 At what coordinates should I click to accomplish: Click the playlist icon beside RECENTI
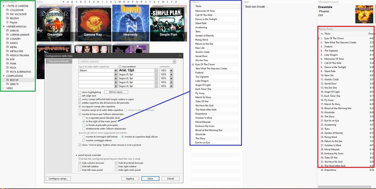(x=7, y=18)
